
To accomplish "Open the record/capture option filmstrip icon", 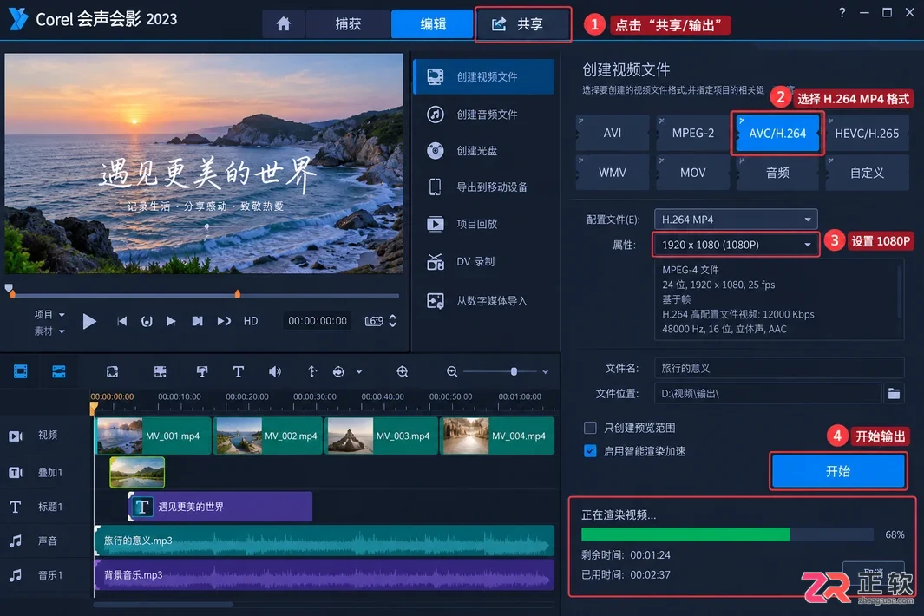I will point(160,371).
